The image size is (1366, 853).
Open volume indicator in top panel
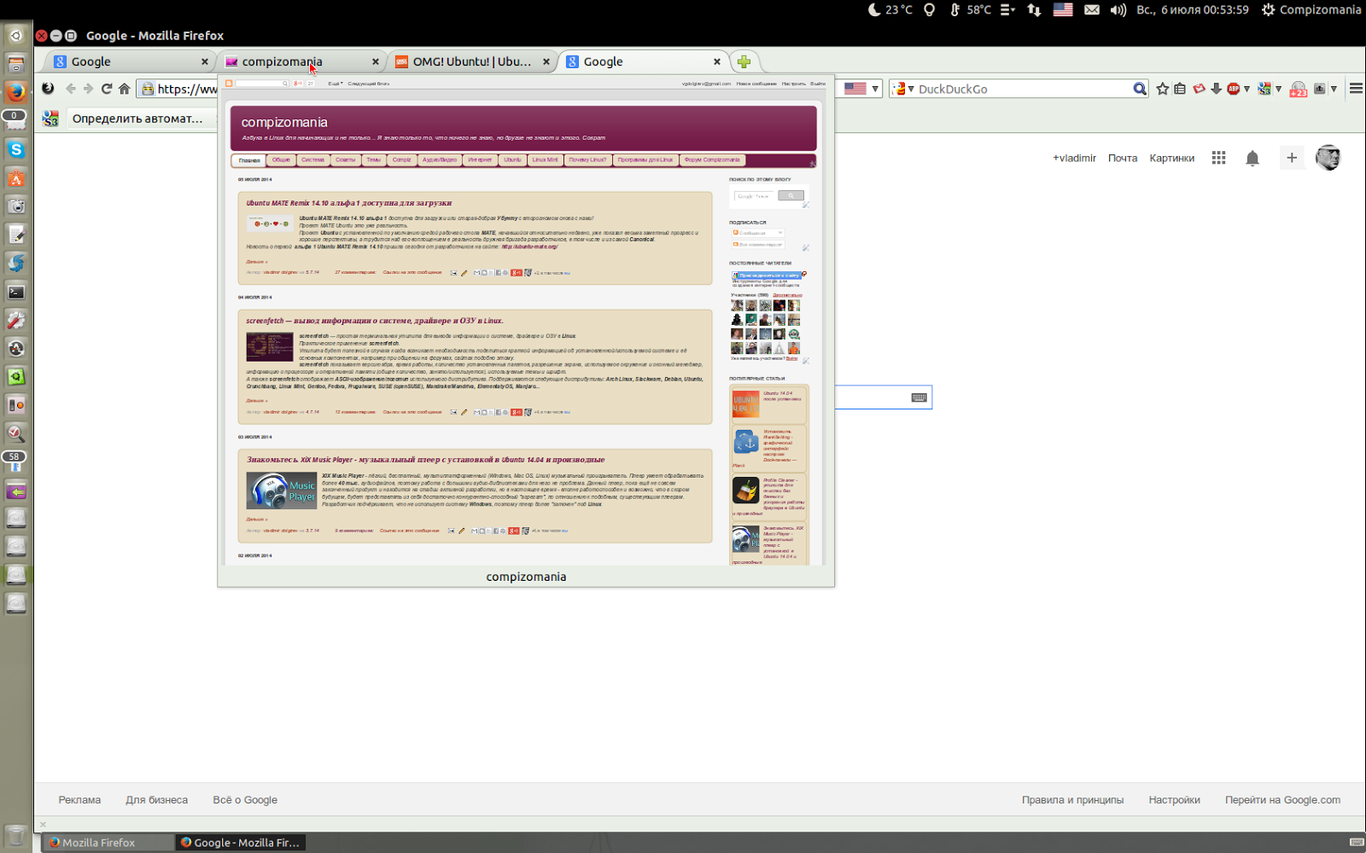1118,10
